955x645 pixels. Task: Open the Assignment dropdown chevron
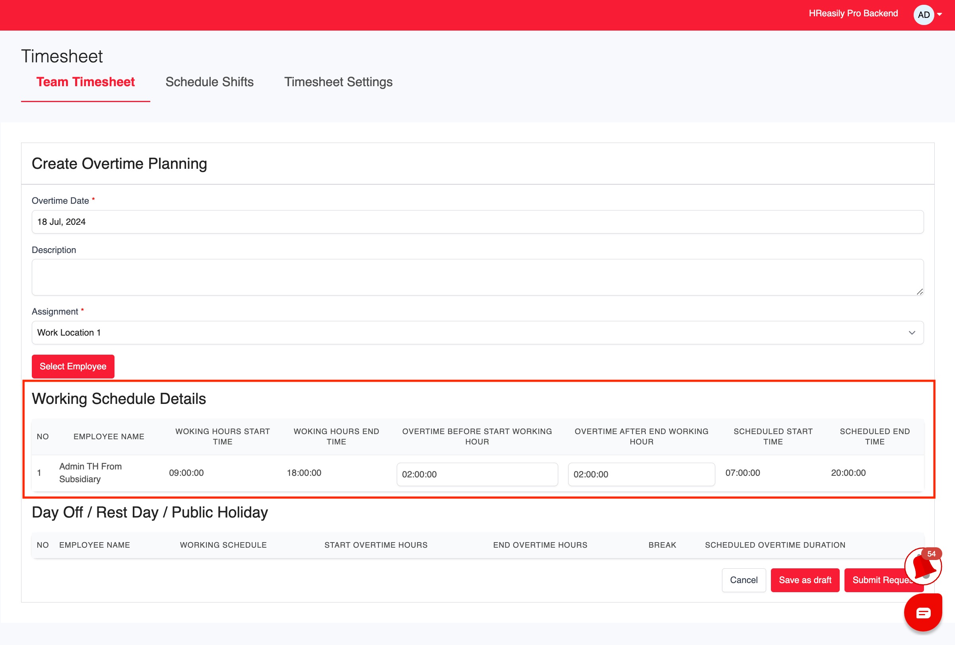[912, 332]
